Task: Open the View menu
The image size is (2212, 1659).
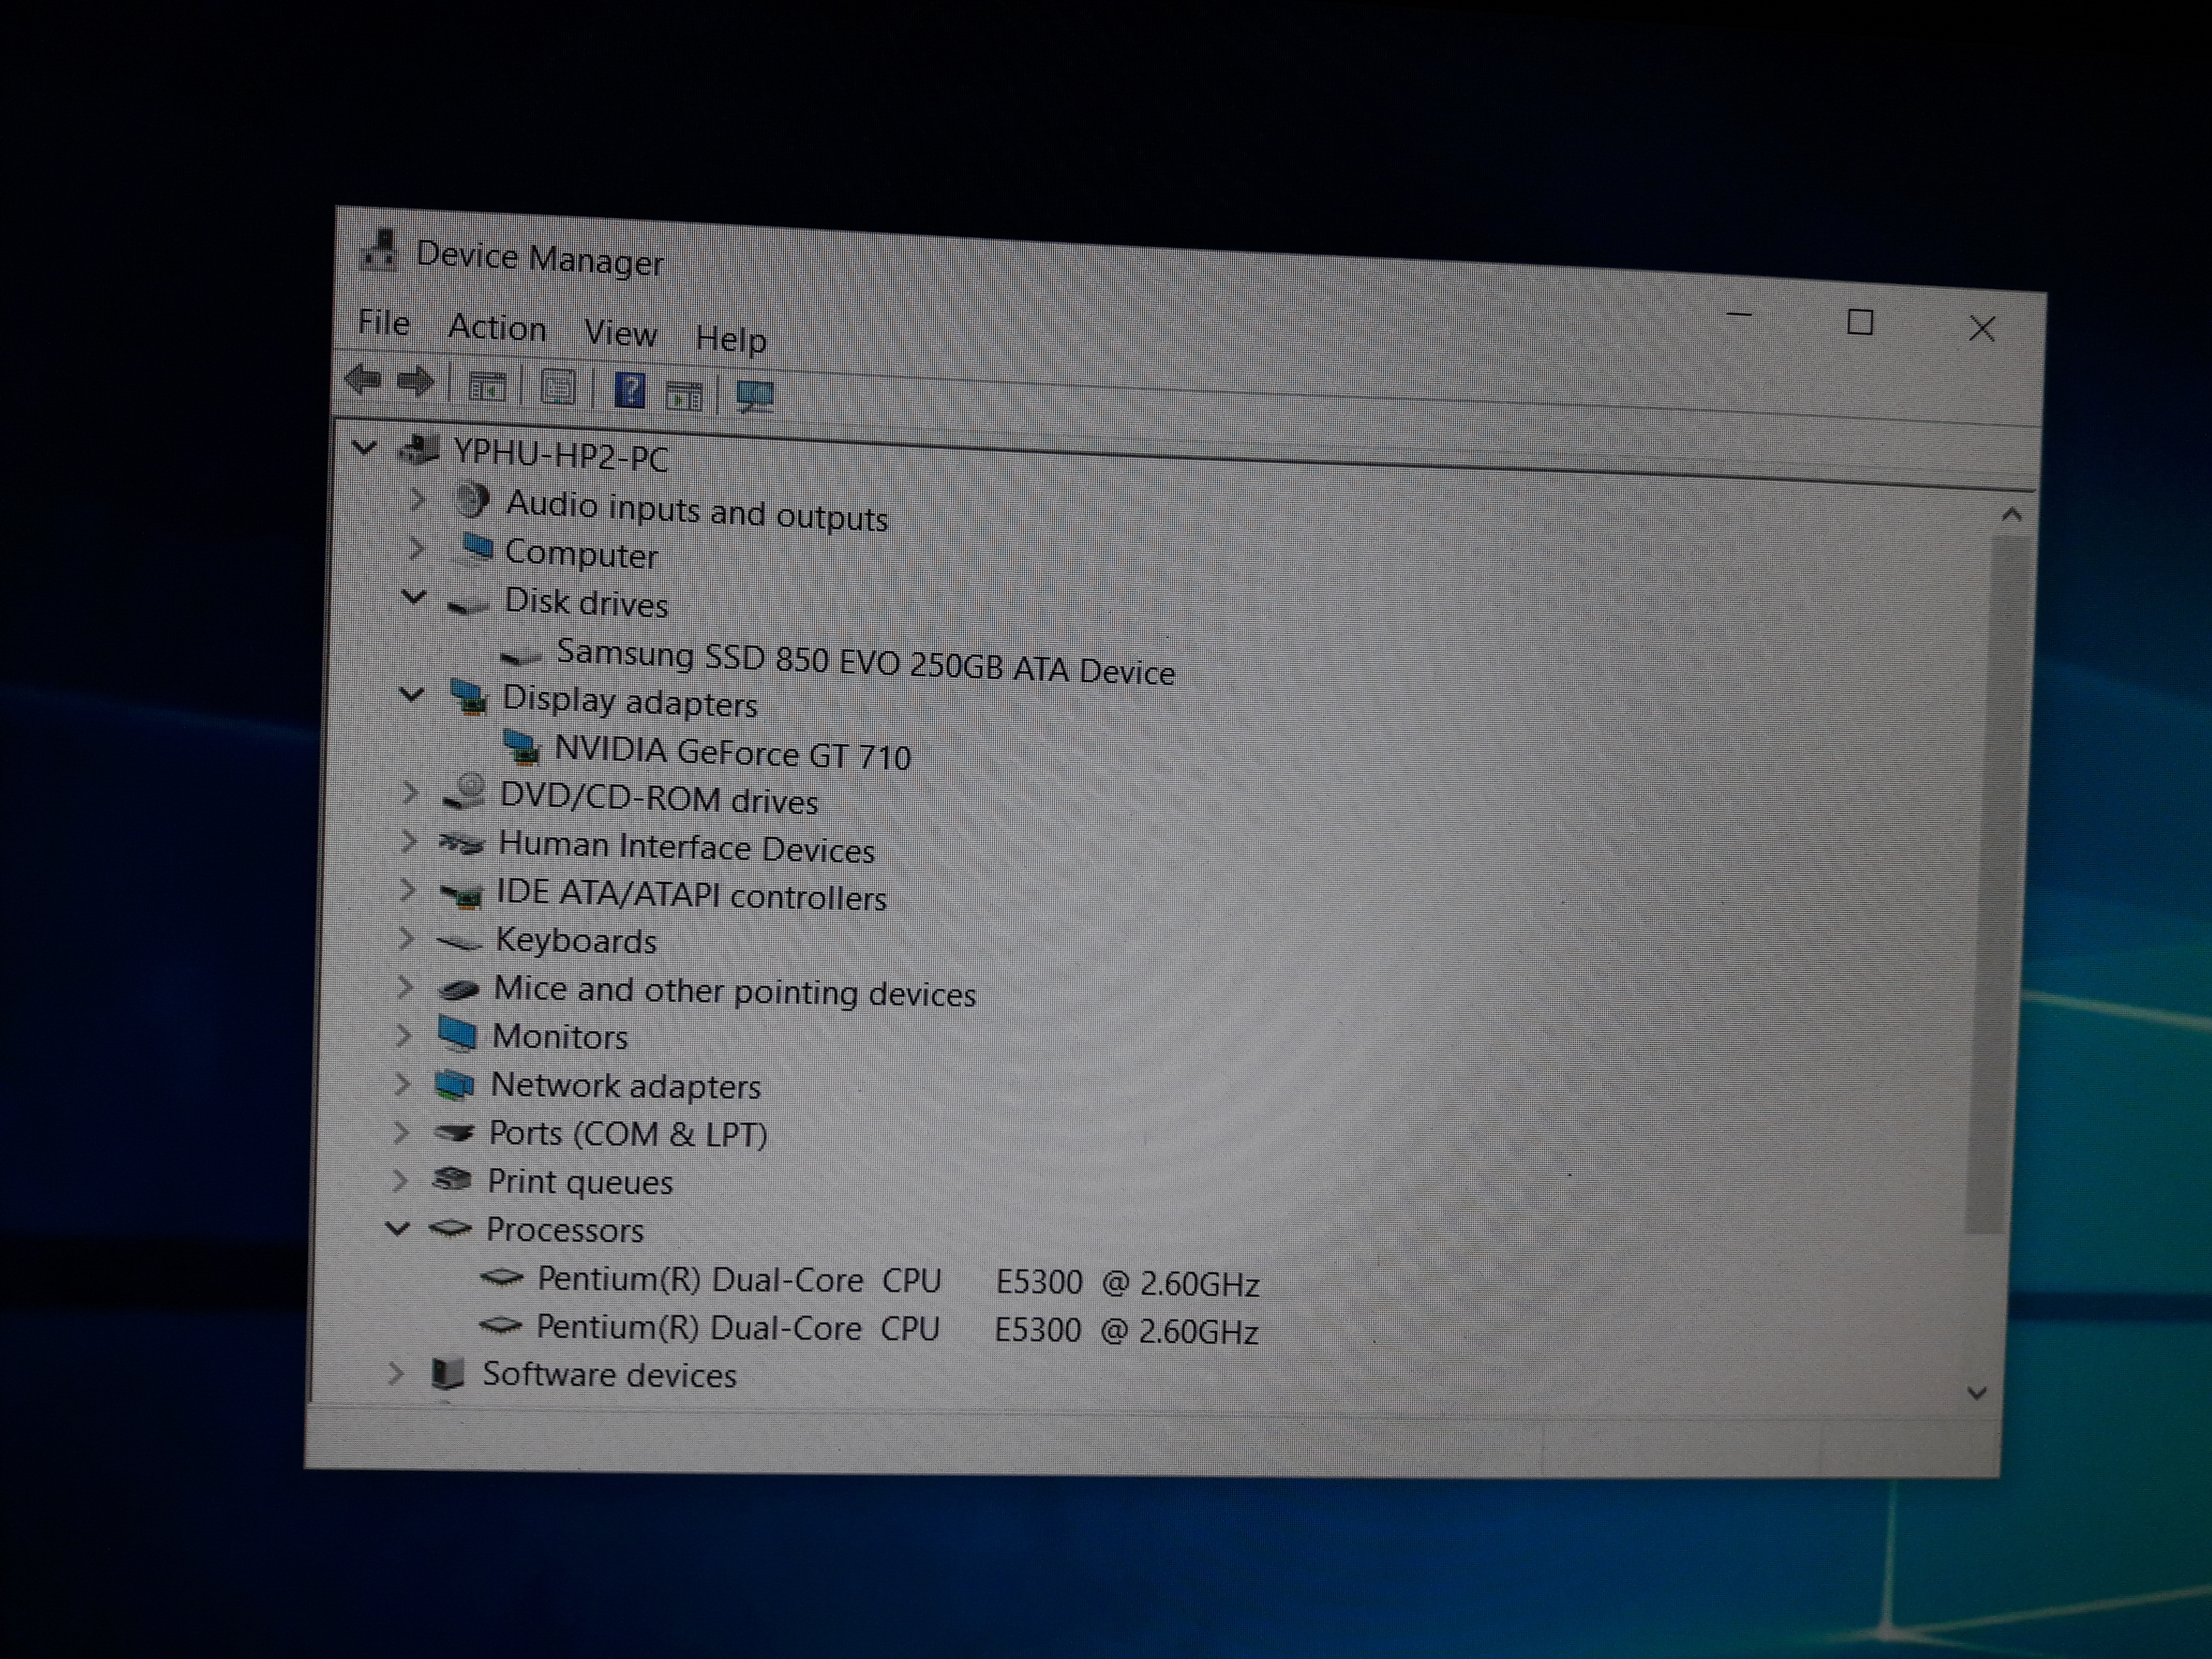Action: point(620,333)
